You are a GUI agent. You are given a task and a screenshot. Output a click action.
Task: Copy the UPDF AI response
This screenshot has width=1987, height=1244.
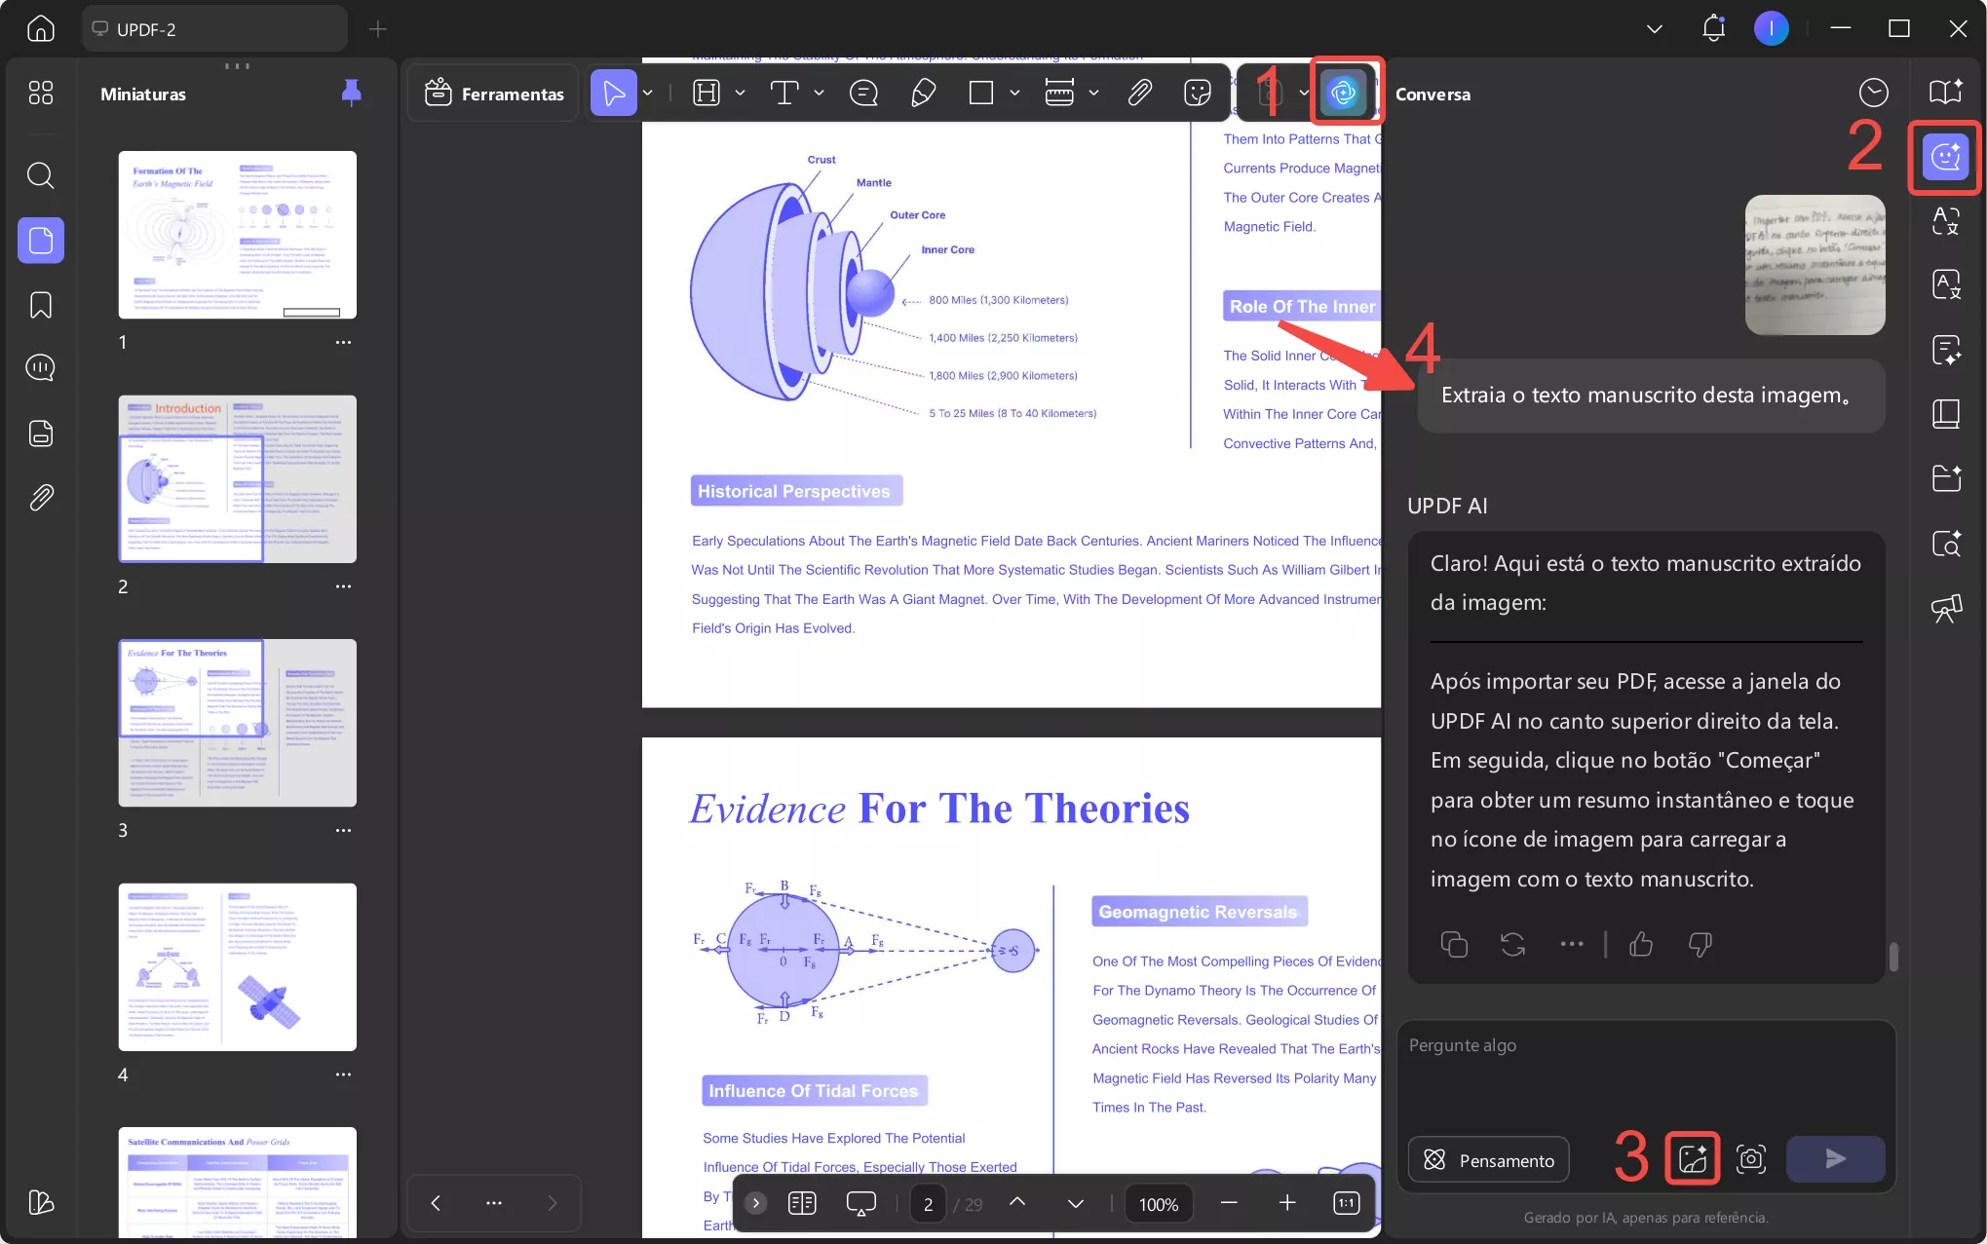(1453, 943)
